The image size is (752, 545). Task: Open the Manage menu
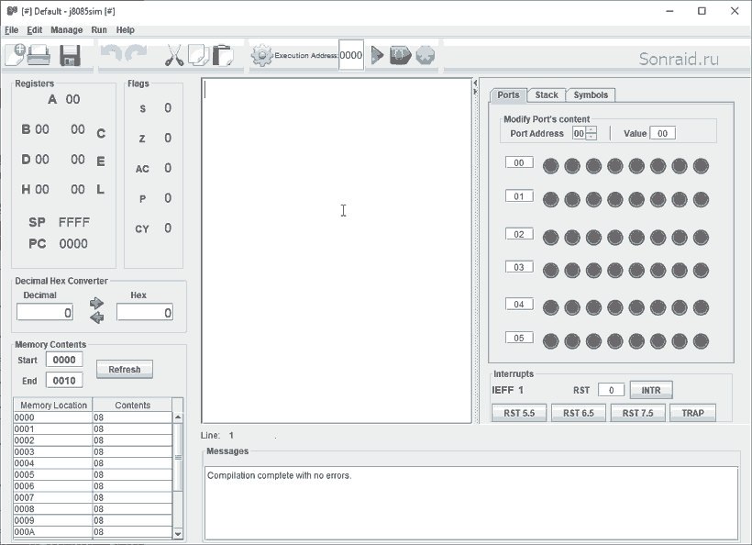tap(67, 29)
